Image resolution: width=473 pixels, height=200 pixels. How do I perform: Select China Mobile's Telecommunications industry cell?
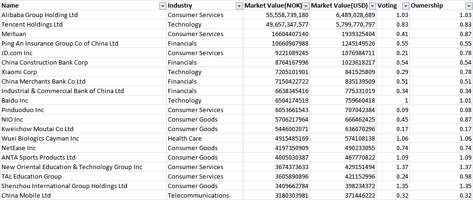coord(198,196)
